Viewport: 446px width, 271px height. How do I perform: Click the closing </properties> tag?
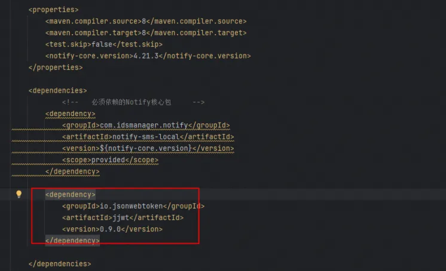click(56, 67)
